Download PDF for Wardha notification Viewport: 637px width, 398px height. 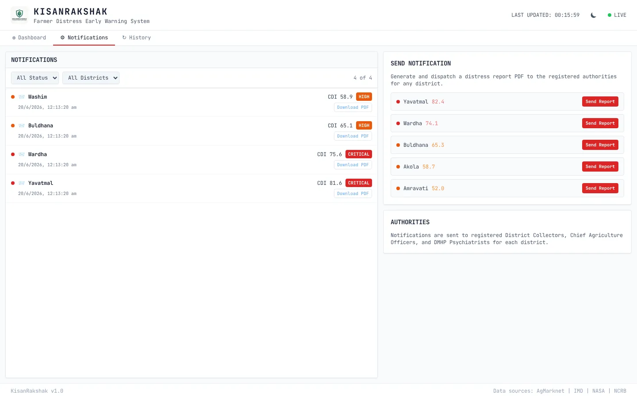click(353, 165)
